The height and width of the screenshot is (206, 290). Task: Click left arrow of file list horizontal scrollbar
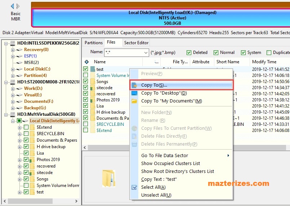[85, 147]
